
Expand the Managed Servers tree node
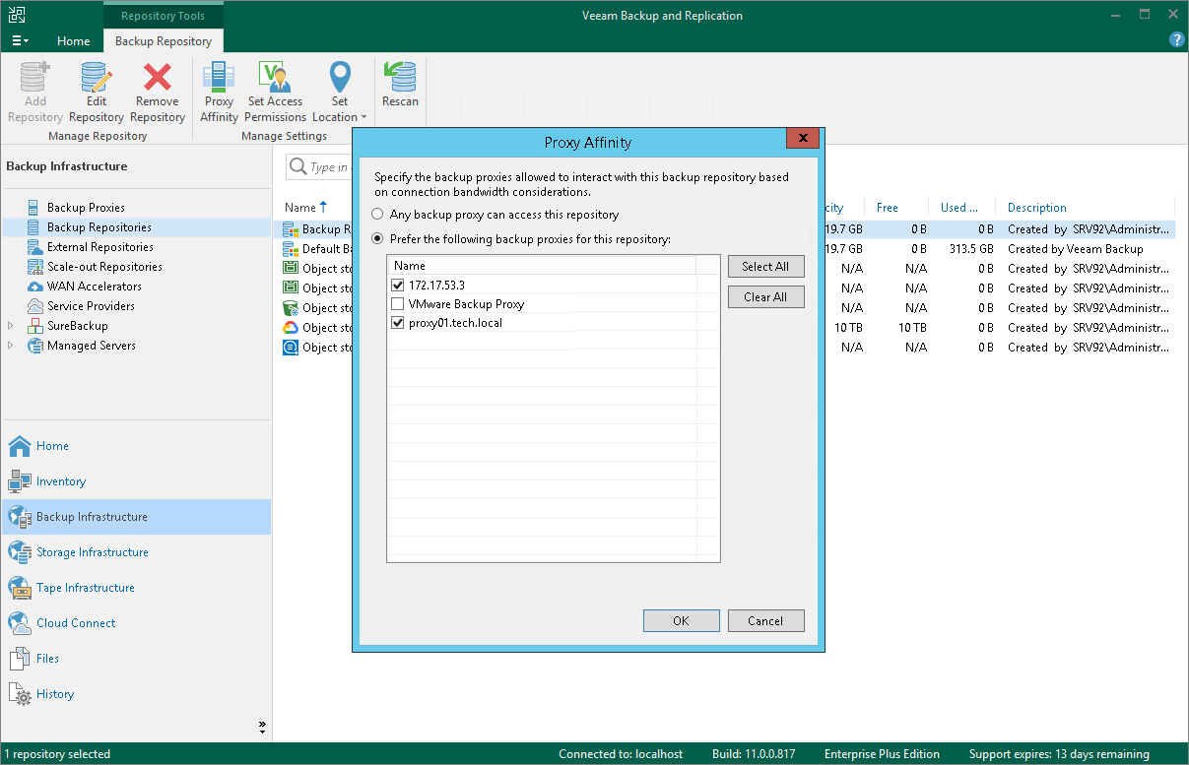click(x=11, y=346)
